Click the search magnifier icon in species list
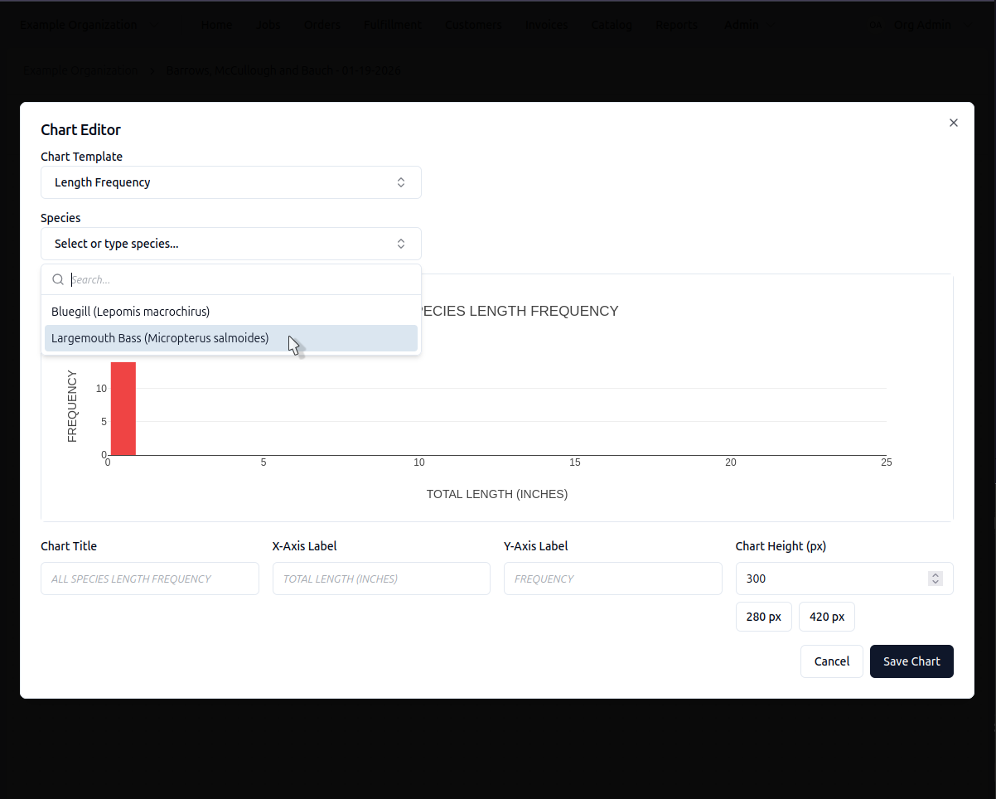996x799 pixels. (58, 279)
